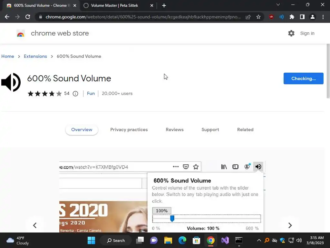This screenshot has width=330, height=248.
Task: Close the 600% Sound Volume tab
Action: [75, 6]
